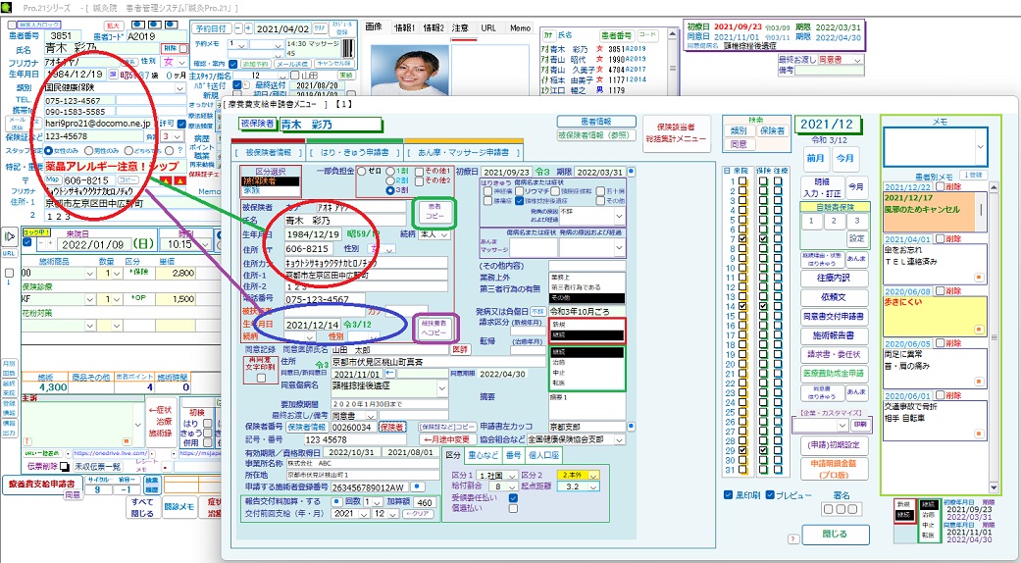Select the 重心など tab
1021x563 pixels.
[x=483, y=454]
